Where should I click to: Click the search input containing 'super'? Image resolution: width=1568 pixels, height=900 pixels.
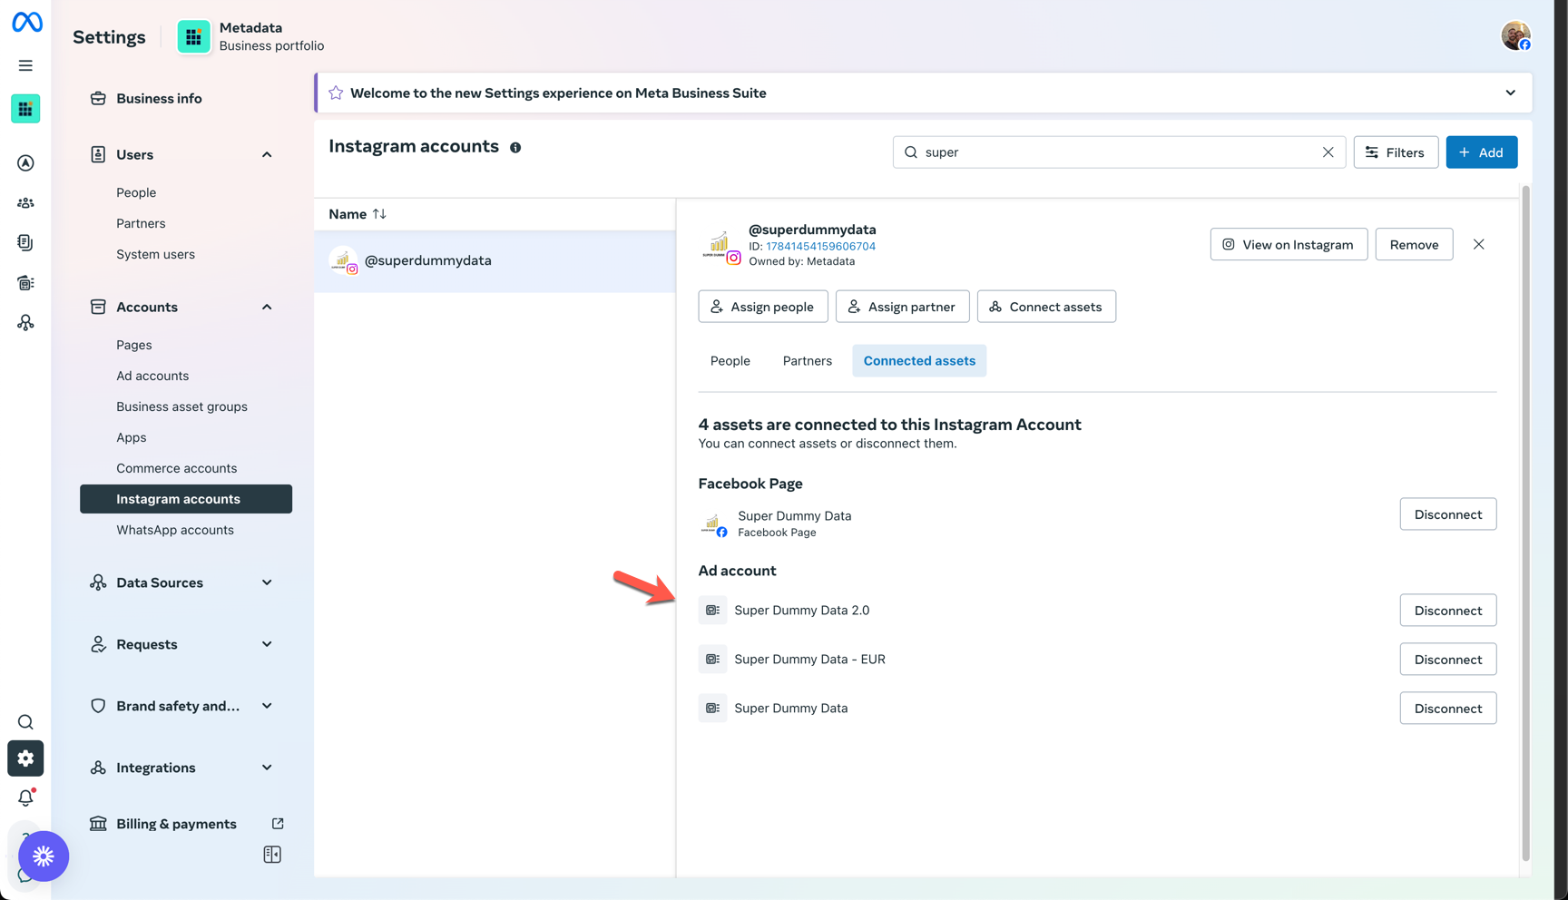point(1116,152)
